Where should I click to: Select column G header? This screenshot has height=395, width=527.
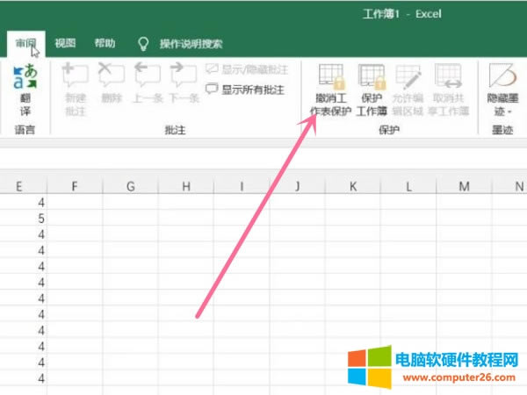point(130,186)
